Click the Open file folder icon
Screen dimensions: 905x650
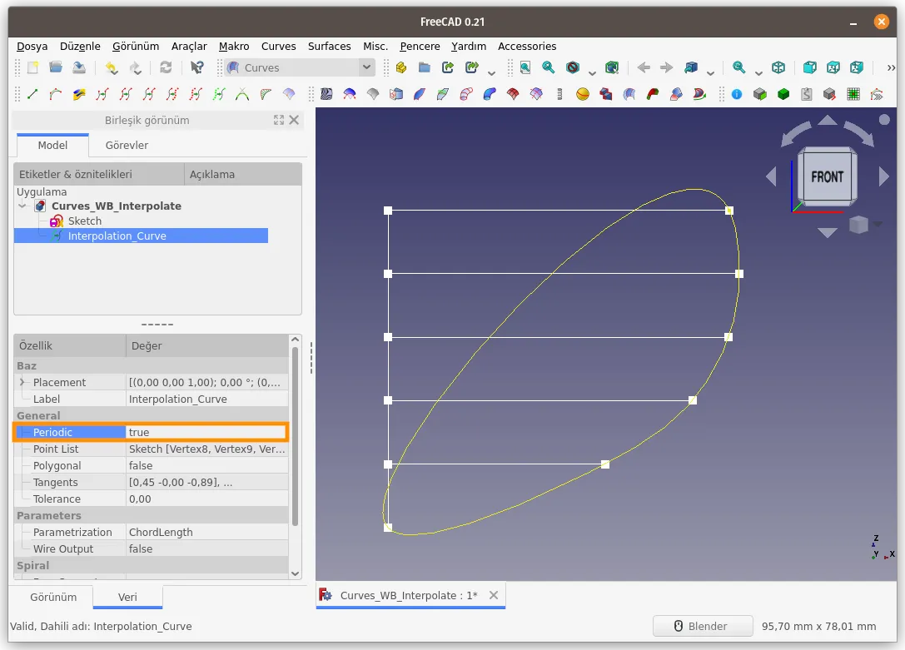click(x=56, y=67)
